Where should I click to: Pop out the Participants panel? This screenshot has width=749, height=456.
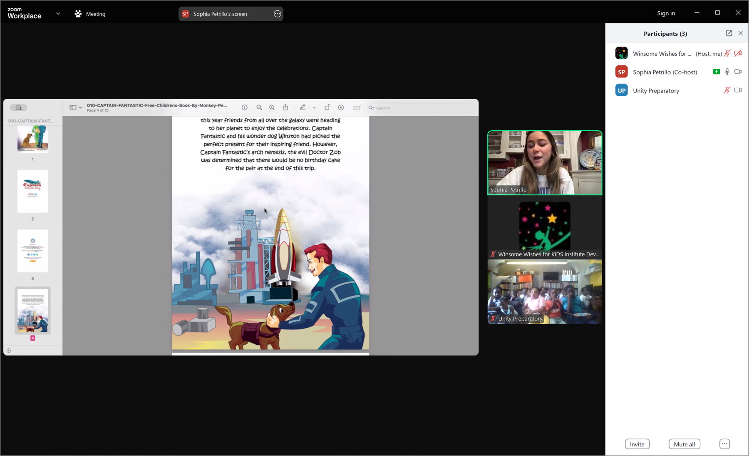click(729, 33)
